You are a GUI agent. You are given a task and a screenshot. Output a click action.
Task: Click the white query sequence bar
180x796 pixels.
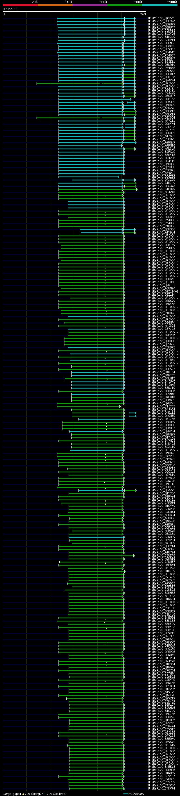[x=74, y=11]
